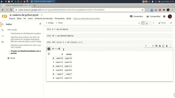Mirror cell in tab icon
The width and height of the screenshot is (175, 98).
tap(163, 46)
